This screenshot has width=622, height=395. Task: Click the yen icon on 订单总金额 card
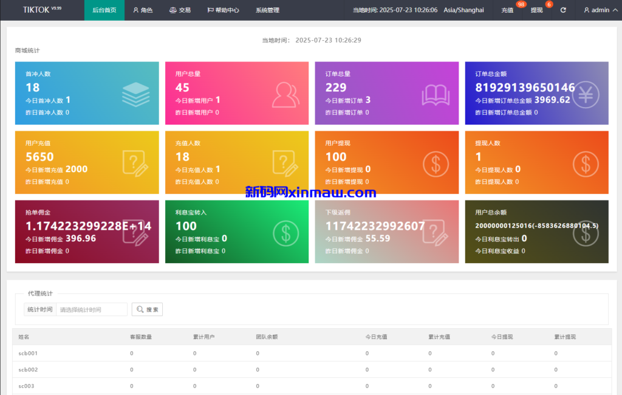(586, 94)
